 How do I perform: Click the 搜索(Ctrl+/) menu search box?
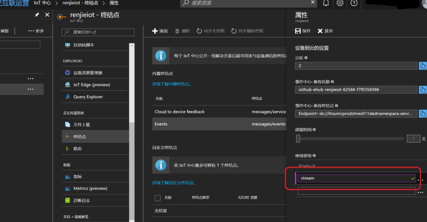pos(98,32)
